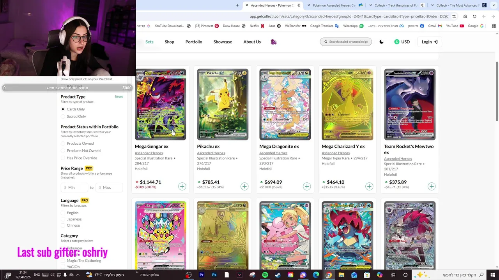Switch to Collectr - The Most Advanced tab
The height and width of the screenshot is (280, 499).
pyautogui.click(x=459, y=5)
